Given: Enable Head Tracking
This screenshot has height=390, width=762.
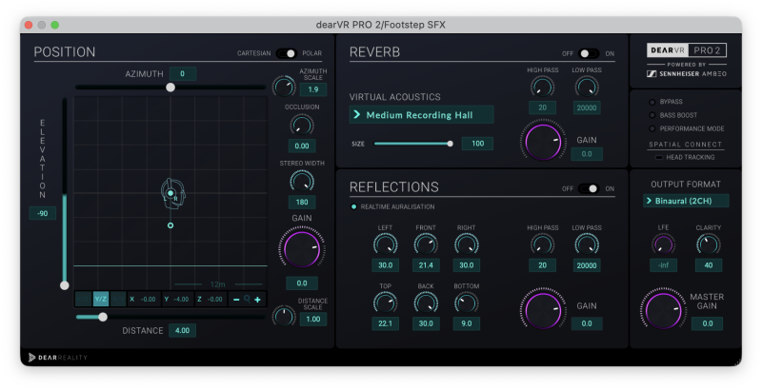Looking at the screenshot, I should point(658,157).
